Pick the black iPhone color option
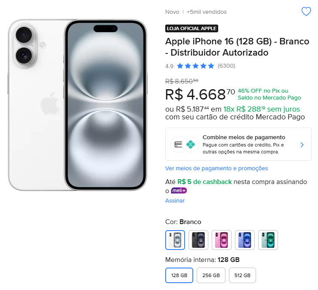This screenshot has height=290, width=318. [x=198, y=240]
